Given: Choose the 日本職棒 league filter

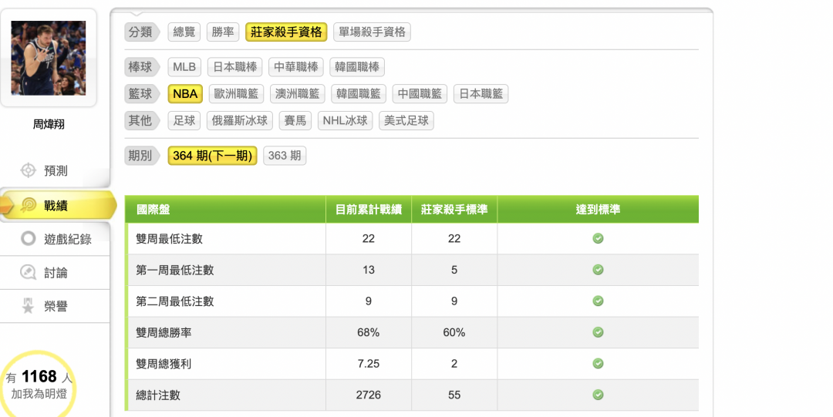Looking at the screenshot, I should pyautogui.click(x=234, y=67).
